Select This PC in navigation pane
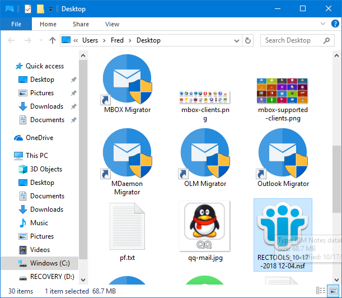Viewport: 342px width, 298px height. [x=37, y=156]
